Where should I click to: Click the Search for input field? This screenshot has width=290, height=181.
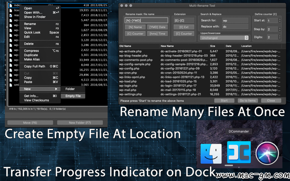(x=235, y=20)
